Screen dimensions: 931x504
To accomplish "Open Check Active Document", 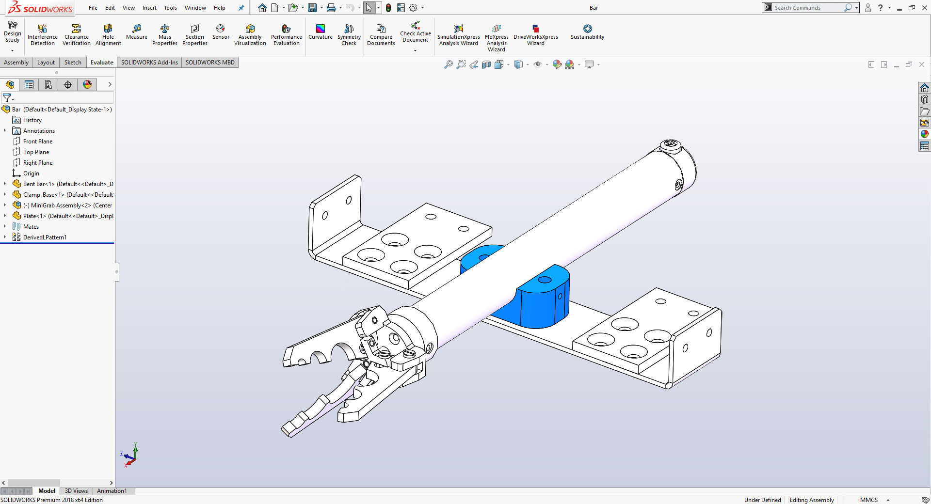I will click(x=415, y=34).
